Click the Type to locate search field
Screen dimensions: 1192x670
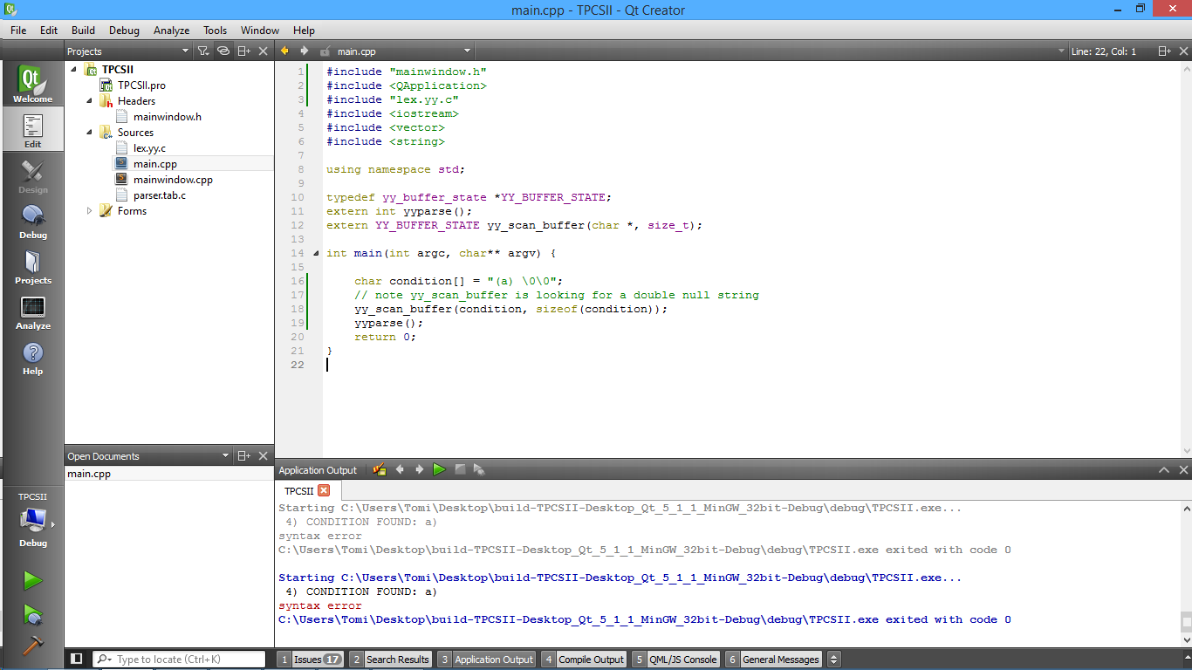tap(179, 660)
